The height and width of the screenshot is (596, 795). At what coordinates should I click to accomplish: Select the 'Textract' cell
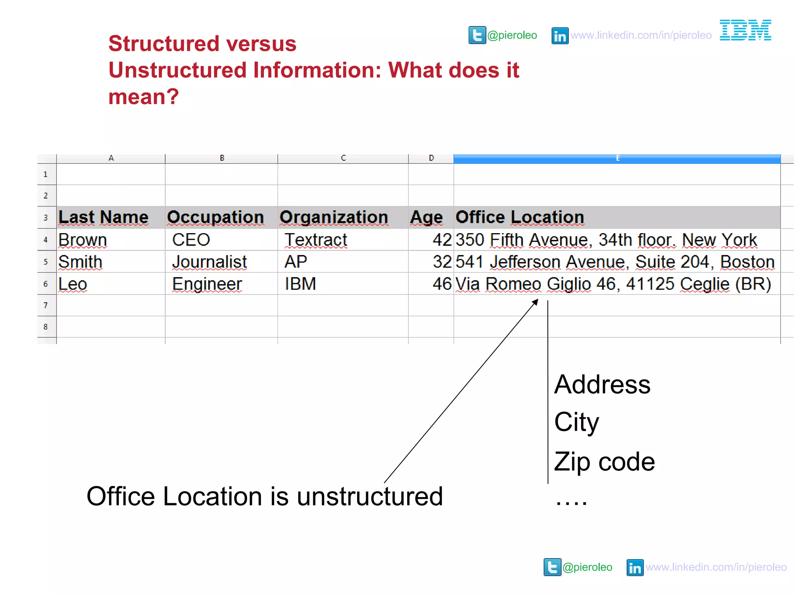343,239
